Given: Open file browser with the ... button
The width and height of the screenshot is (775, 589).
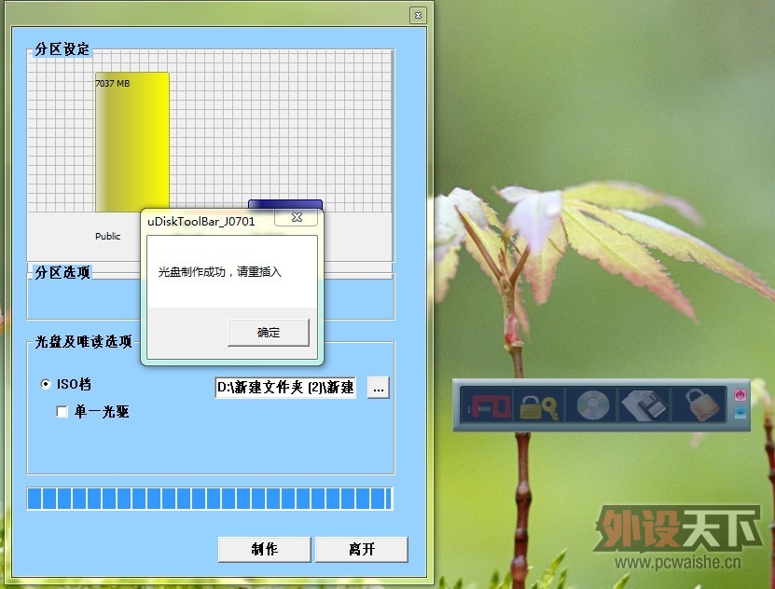Looking at the screenshot, I should click(x=378, y=388).
